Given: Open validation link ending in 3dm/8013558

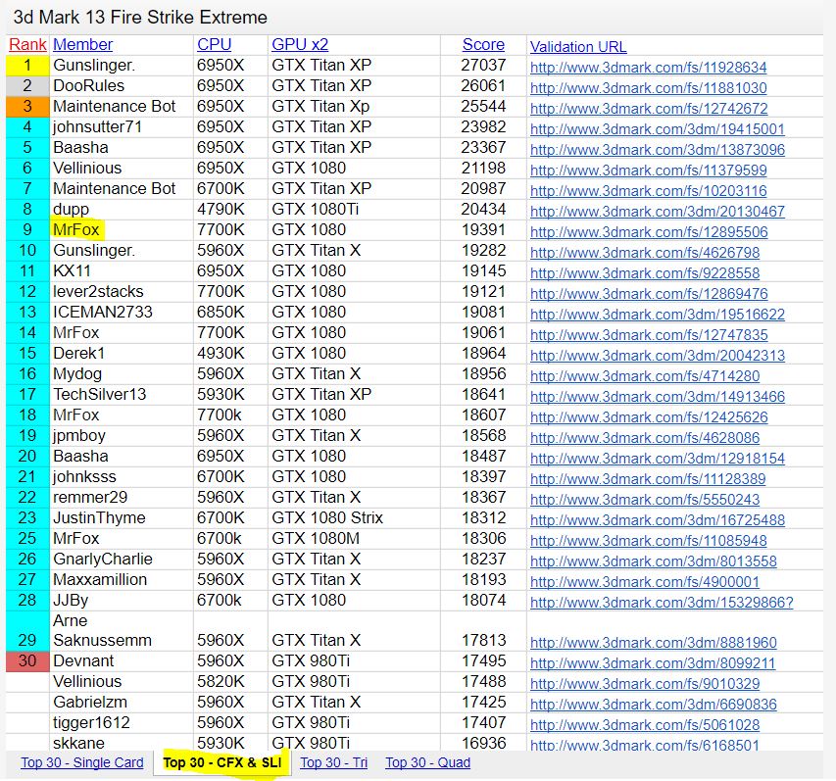Looking at the screenshot, I should tap(653, 561).
